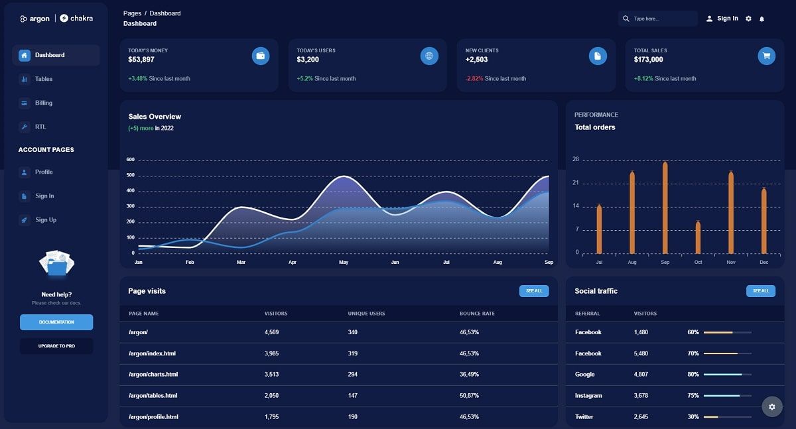Open the Documentation link

pyautogui.click(x=56, y=322)
